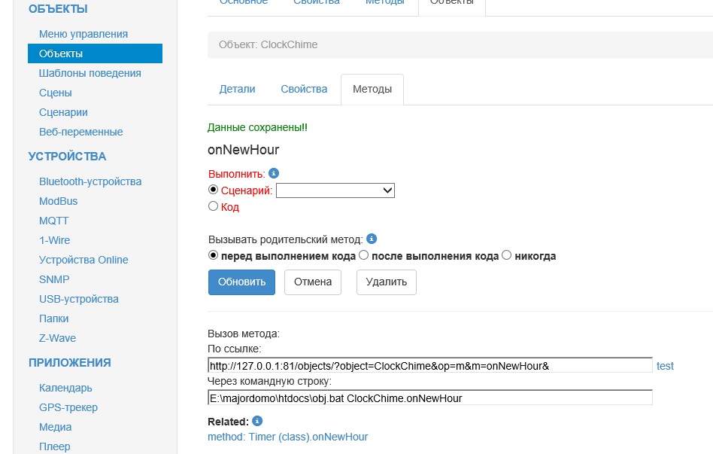Image resolution: width=713 pixels, height=454 pixels.
Task: Open Сценарии in the sidebar
Action: pos(63,112)
